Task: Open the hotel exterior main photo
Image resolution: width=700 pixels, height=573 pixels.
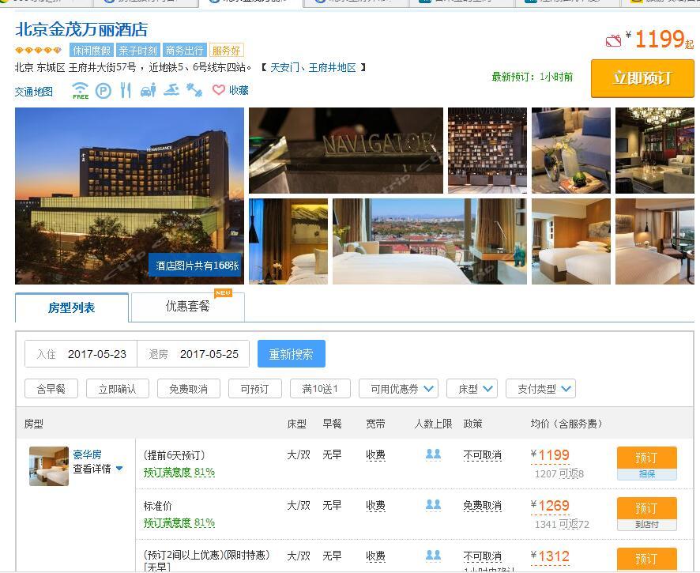Action: 130,196
